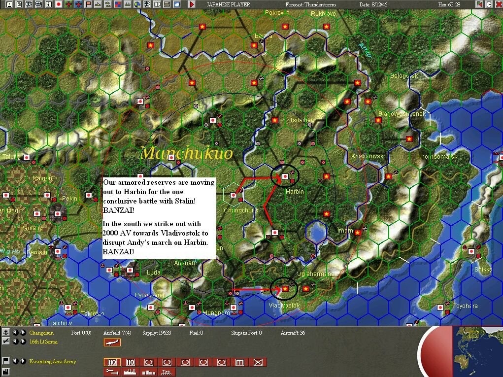The image size is (503, 377).
Task: Click the 'JAPANESE PLAYER' title text
Action: click(229, 4)
